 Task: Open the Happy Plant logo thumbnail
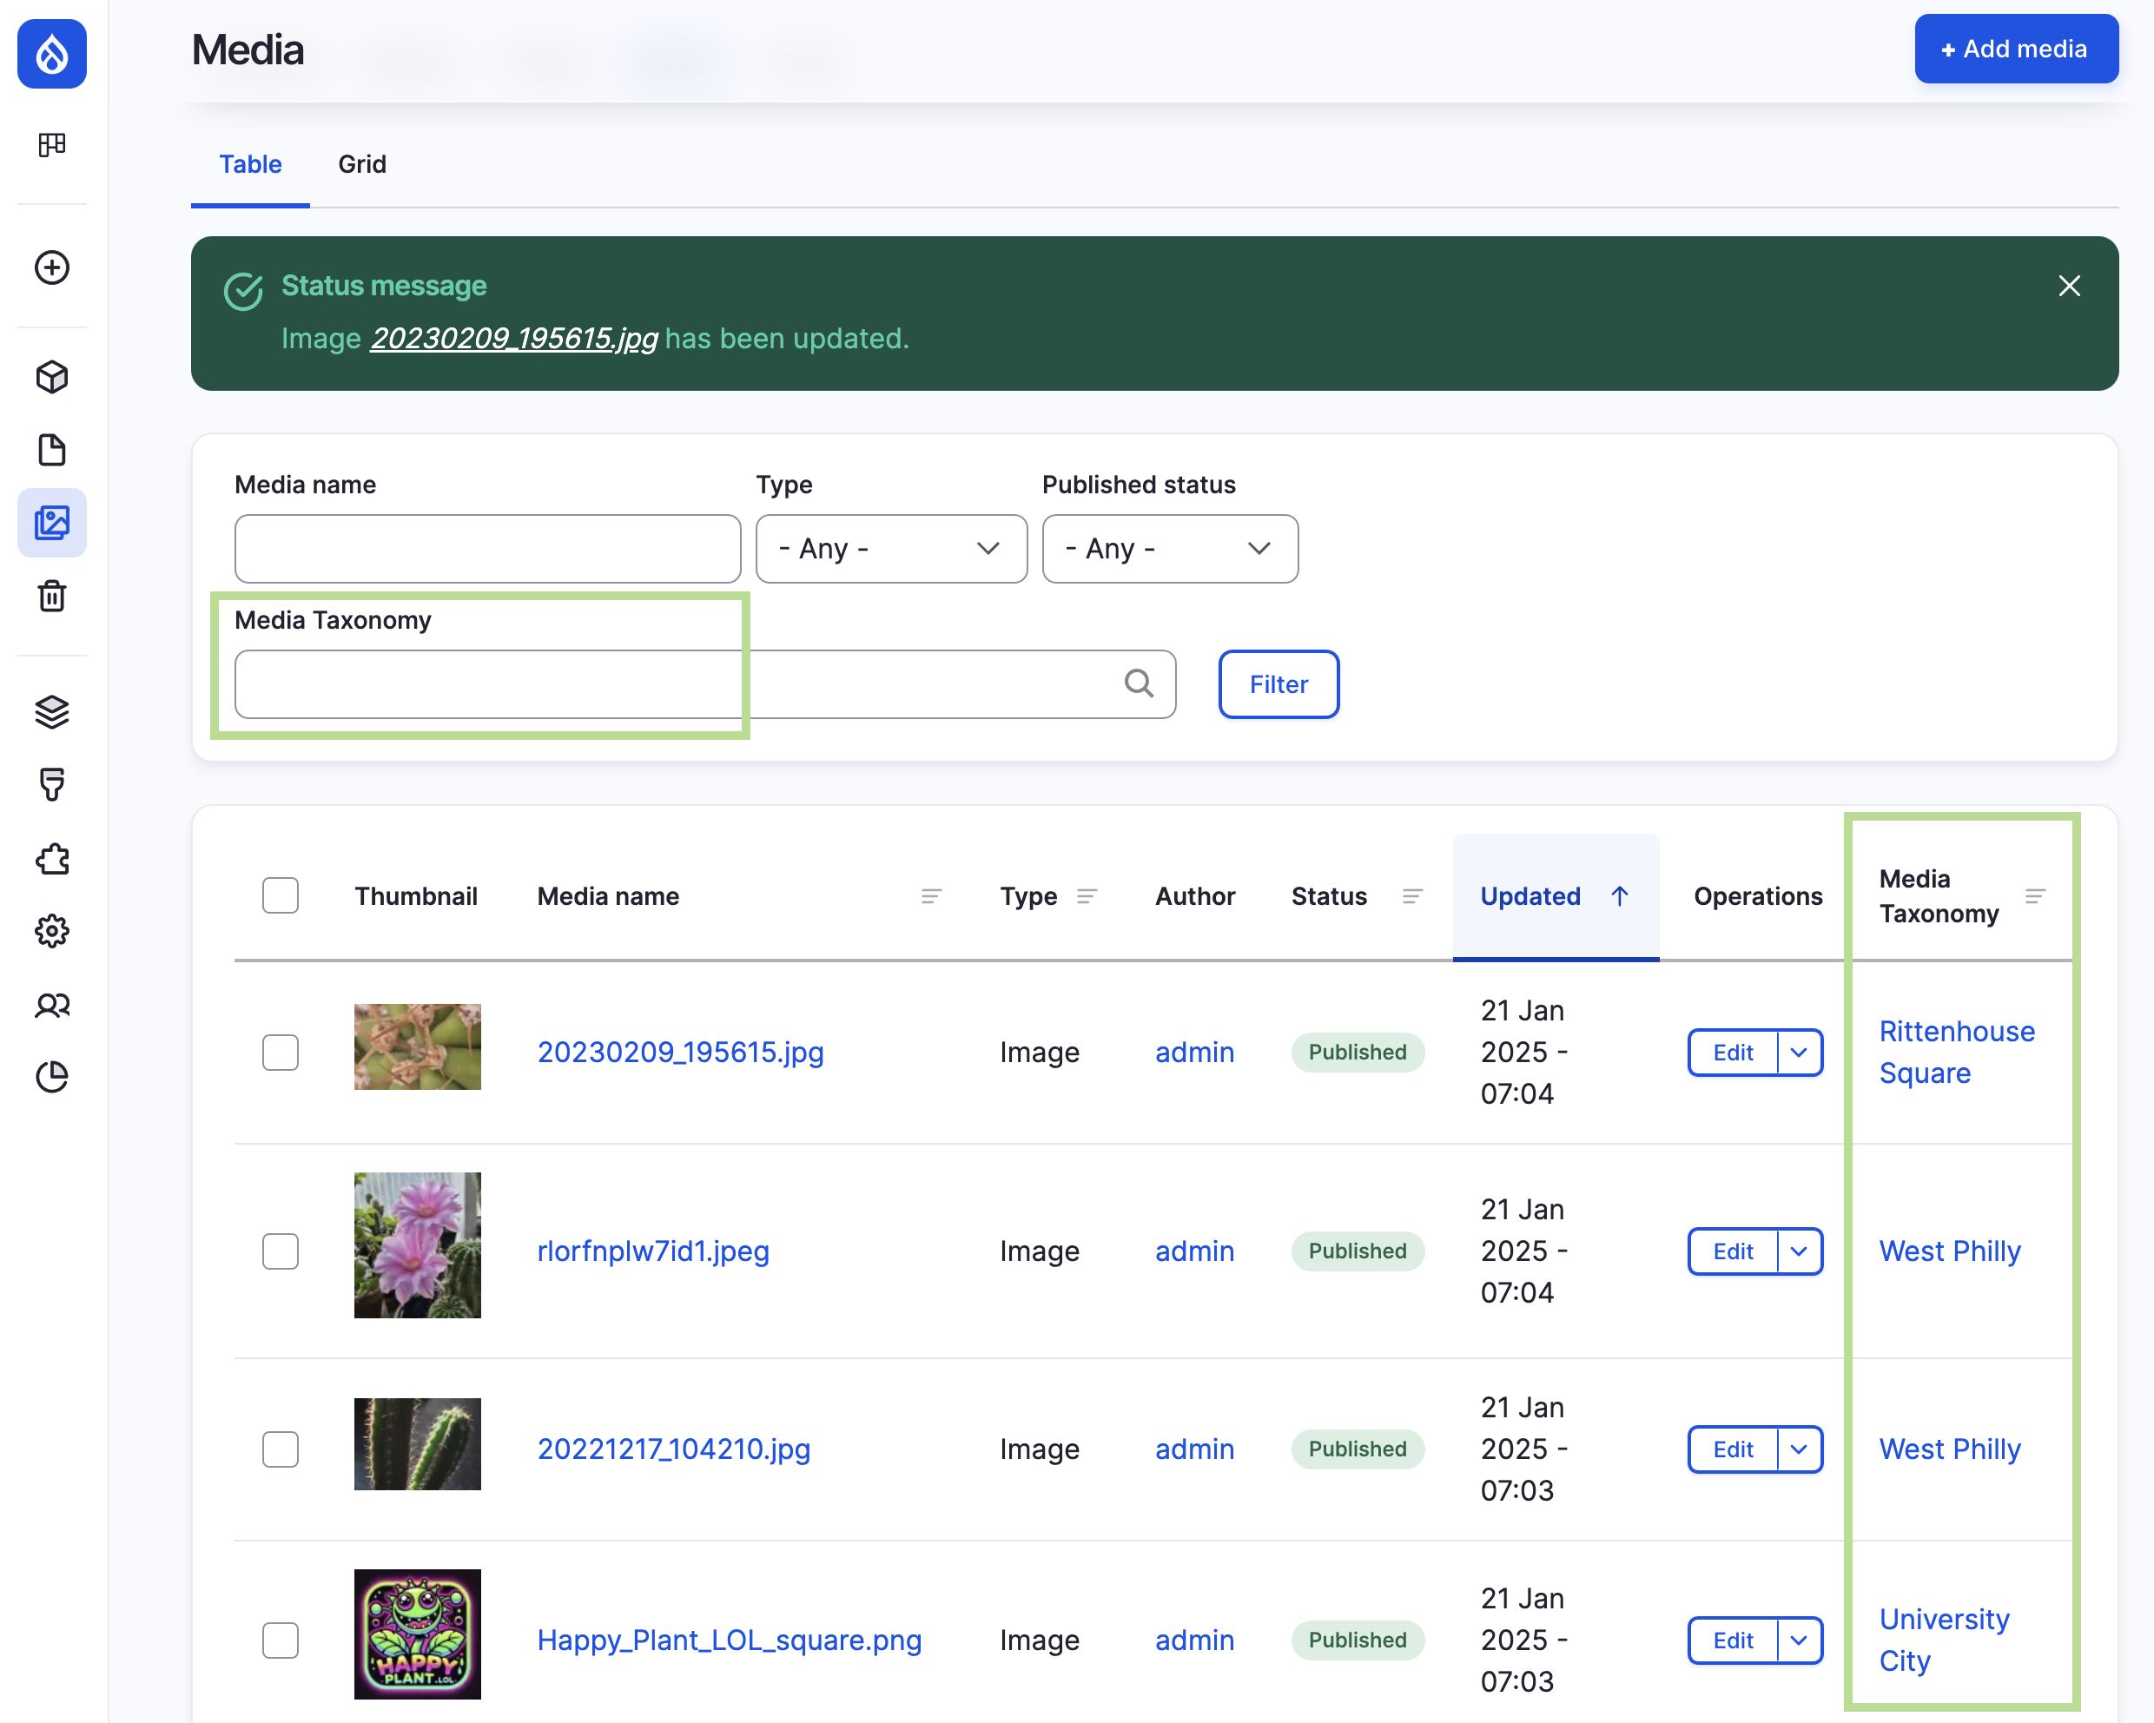(x=418, y=1633)
